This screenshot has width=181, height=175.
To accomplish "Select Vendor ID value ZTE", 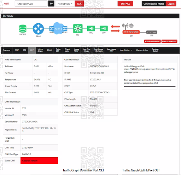I will (24, 109).
